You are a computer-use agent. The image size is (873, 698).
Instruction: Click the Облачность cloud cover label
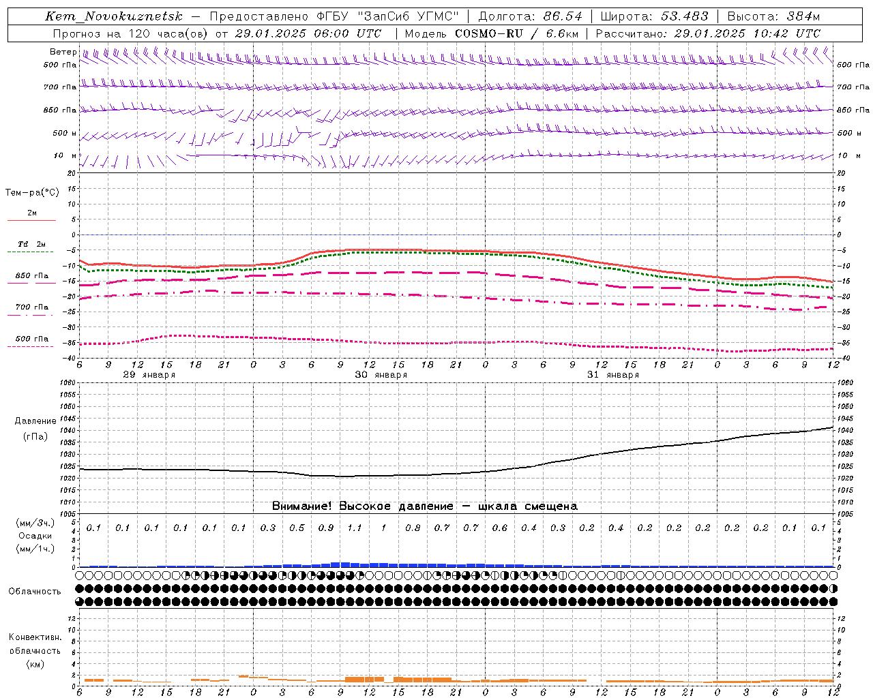click(x=35, y=592)
